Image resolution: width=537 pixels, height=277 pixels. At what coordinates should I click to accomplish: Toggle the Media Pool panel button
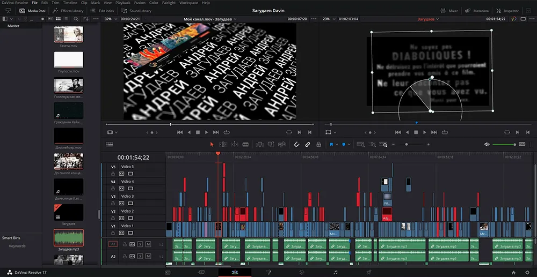(x=32, y=11)
